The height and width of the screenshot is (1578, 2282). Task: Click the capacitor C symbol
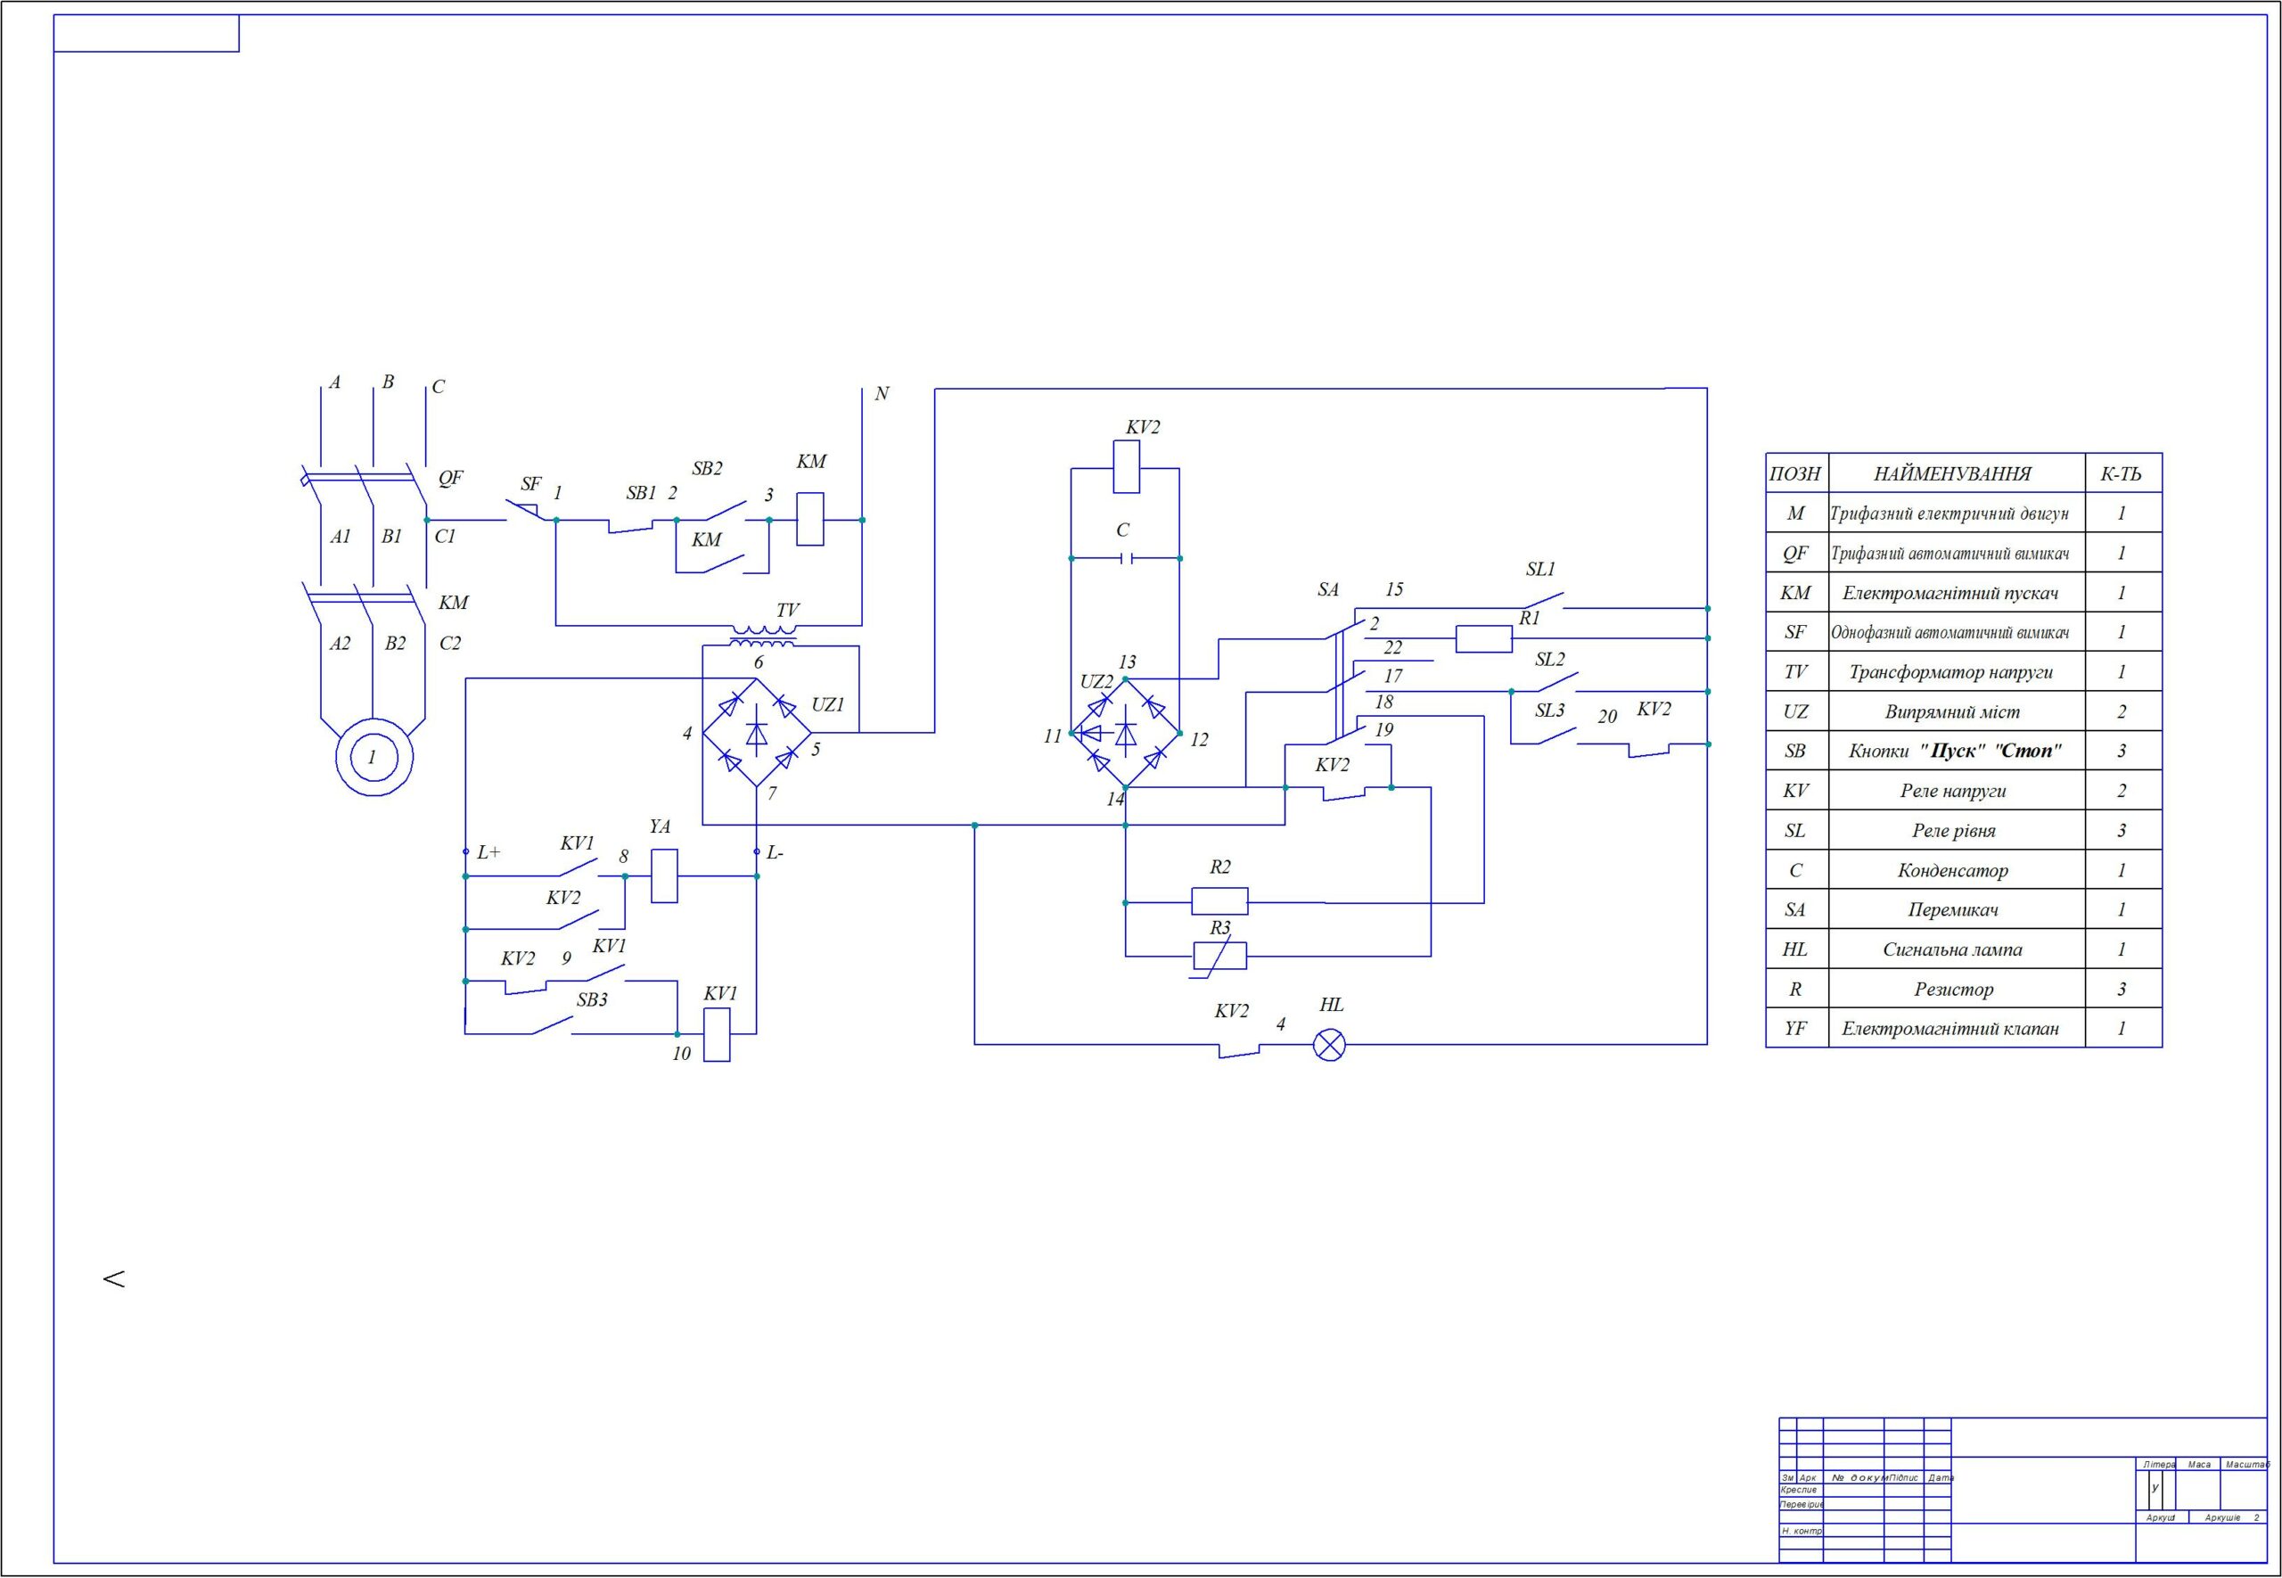tap(1126, 559)
